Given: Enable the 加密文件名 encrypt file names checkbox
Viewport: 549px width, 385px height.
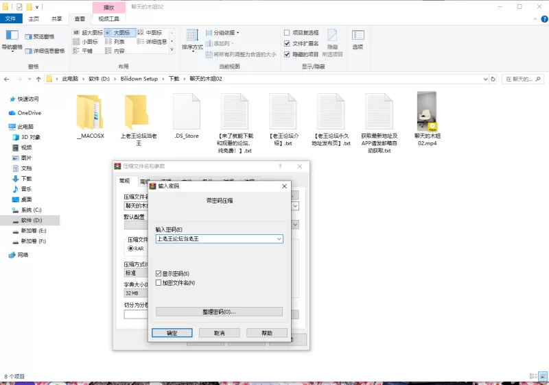Looking at the screenshot, I should pyautogui.click(x=159, y=282).
